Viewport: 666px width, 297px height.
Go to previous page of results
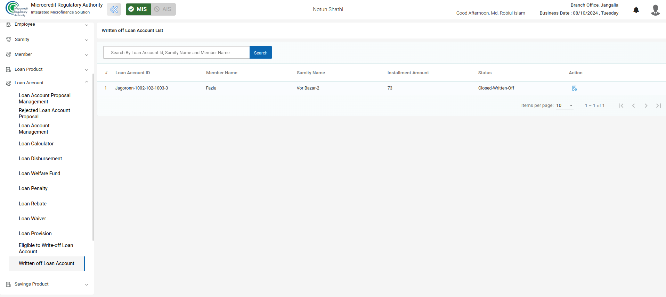(633, 105)
